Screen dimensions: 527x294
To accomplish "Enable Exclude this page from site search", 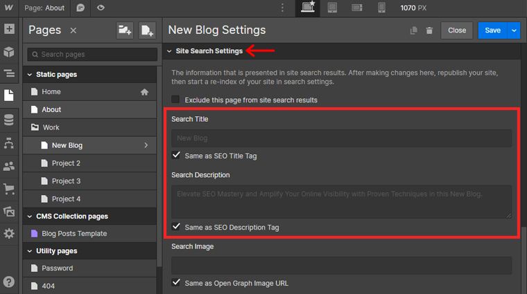I will 175,100.
